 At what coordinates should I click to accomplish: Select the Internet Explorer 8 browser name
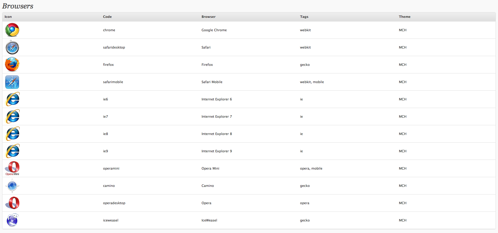point(217,134)
